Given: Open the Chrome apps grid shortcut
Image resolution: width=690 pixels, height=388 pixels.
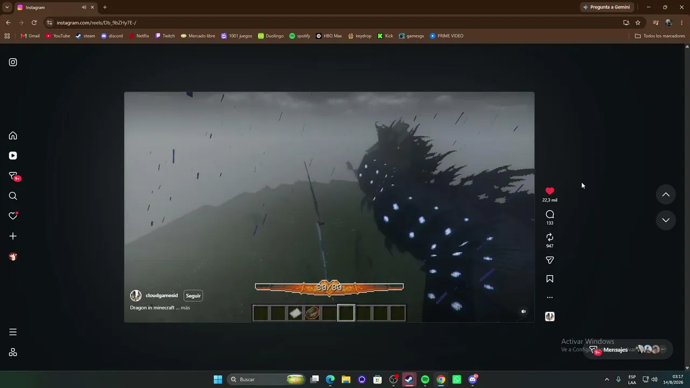Looking at the screenshot, I should tap(7, 36).
